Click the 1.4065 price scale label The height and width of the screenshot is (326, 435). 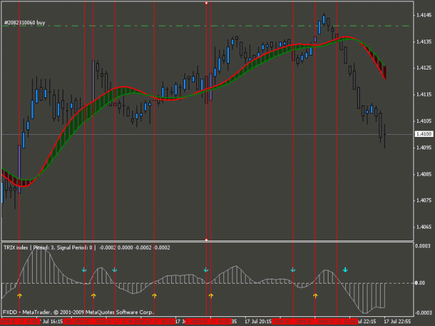coord(424,227)
